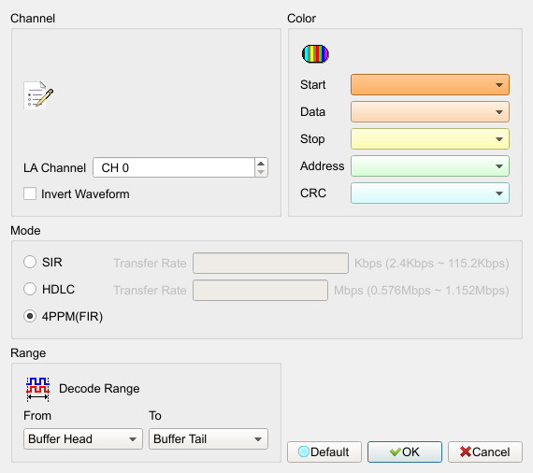The height and width of the screenshot is (473, 533).
Task: Click the Invert Waveform label
Action: click(85, 194)
